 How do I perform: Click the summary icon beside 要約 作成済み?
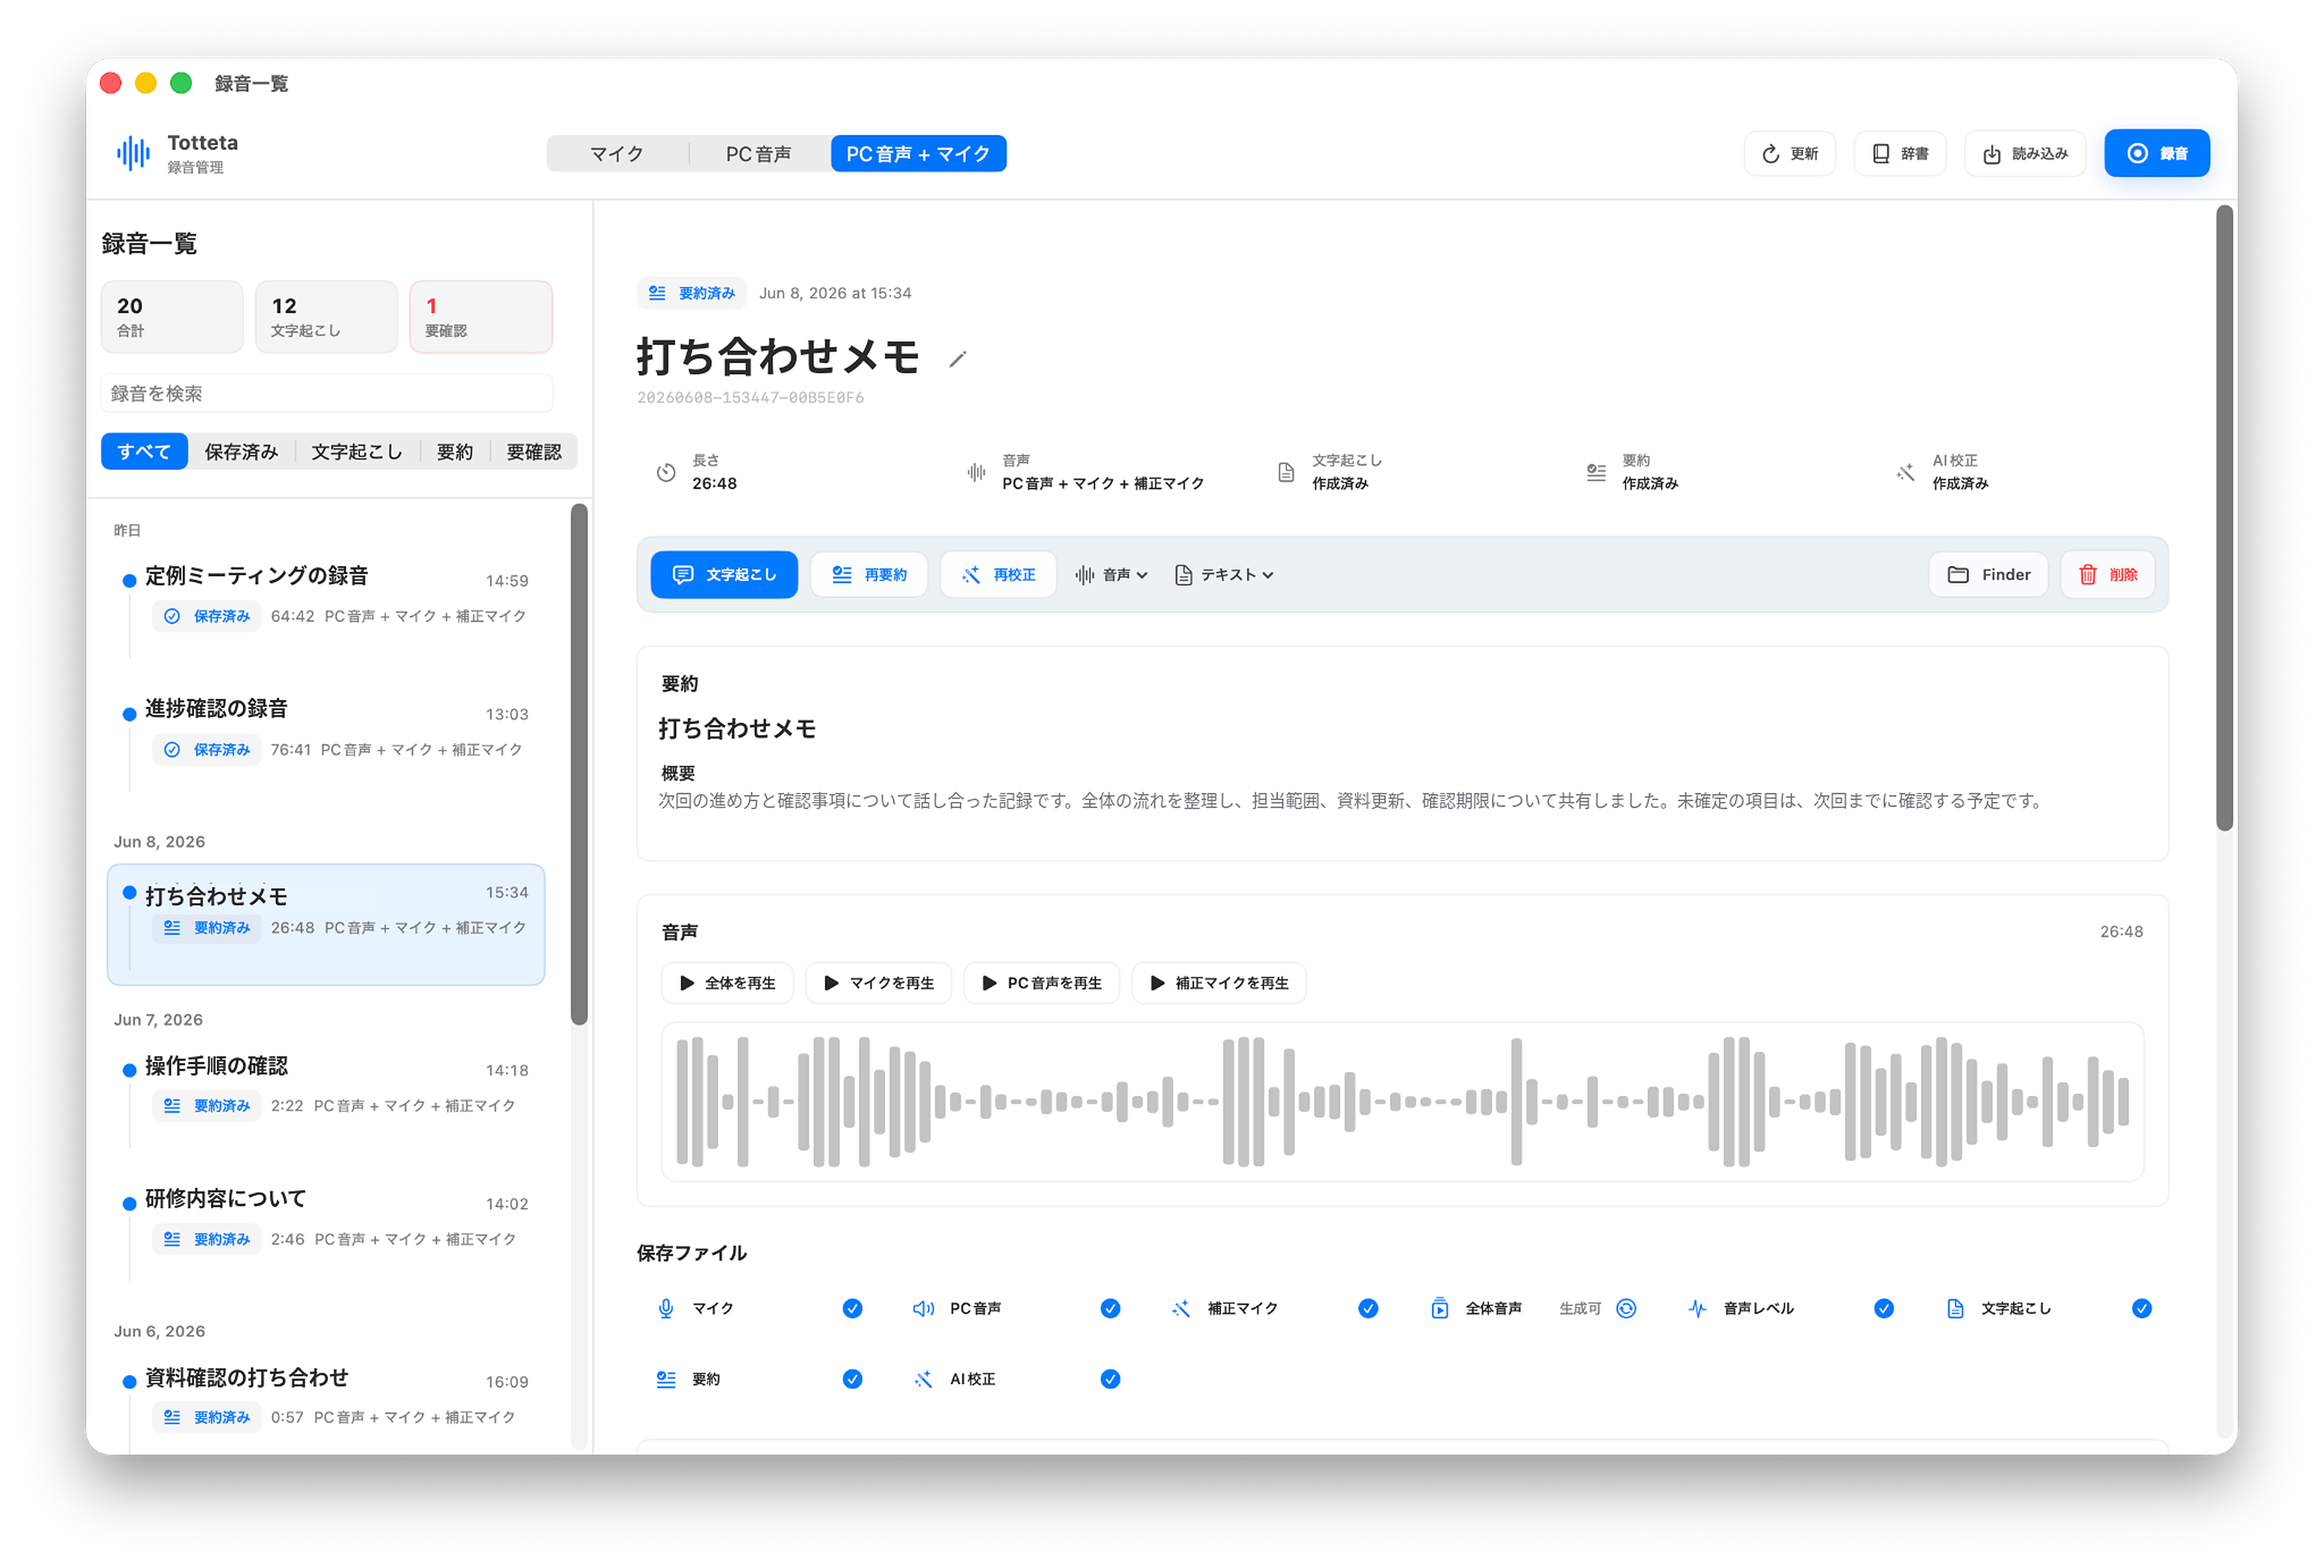[x=1596, y=472]
